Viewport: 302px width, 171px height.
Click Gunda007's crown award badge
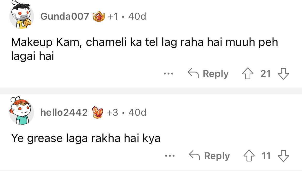(99, 17)
